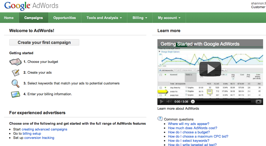Switch to the Campaigns tab

coord(34,18)
